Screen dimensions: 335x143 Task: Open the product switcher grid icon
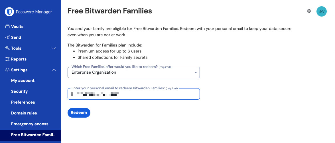pos(309,11)
